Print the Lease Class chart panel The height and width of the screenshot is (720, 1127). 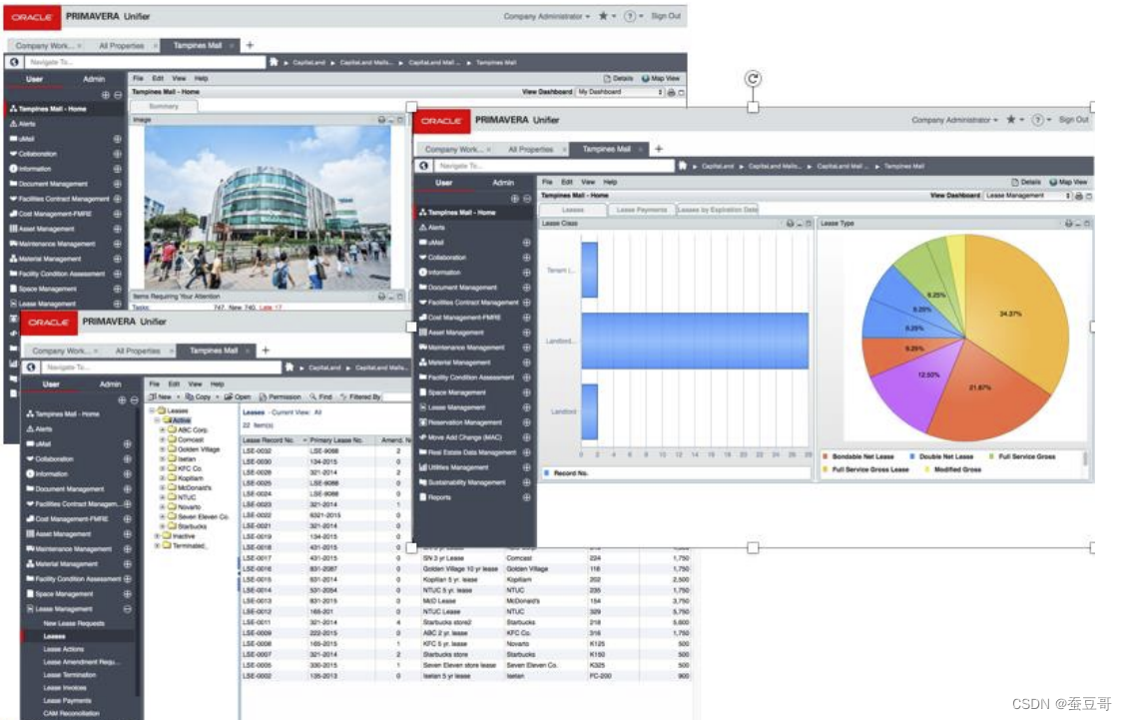790,224
